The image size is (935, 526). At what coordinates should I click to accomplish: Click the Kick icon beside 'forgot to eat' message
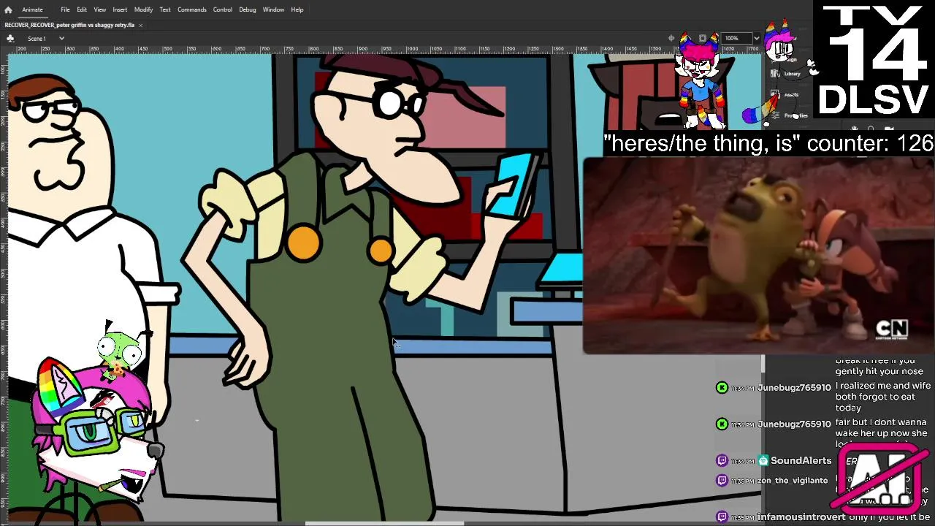722,387
